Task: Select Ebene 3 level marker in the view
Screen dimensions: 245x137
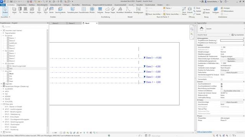Action: 152,57
